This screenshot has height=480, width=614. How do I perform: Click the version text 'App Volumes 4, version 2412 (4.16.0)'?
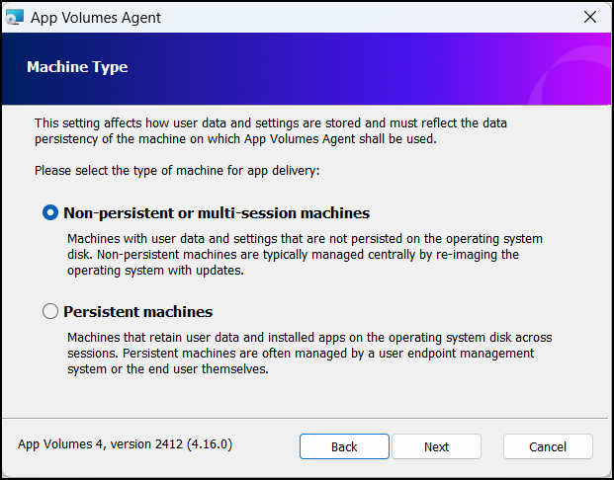coord(125,444)
